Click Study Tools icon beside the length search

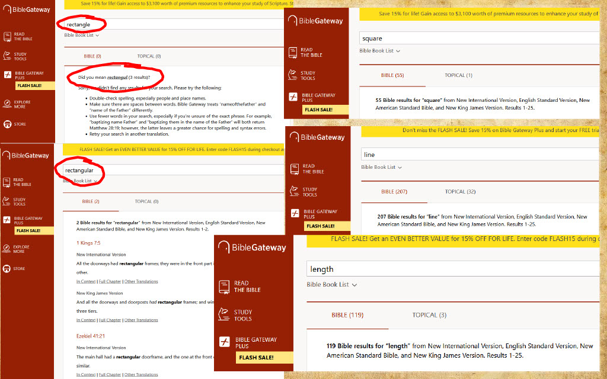tap(224, 315)
